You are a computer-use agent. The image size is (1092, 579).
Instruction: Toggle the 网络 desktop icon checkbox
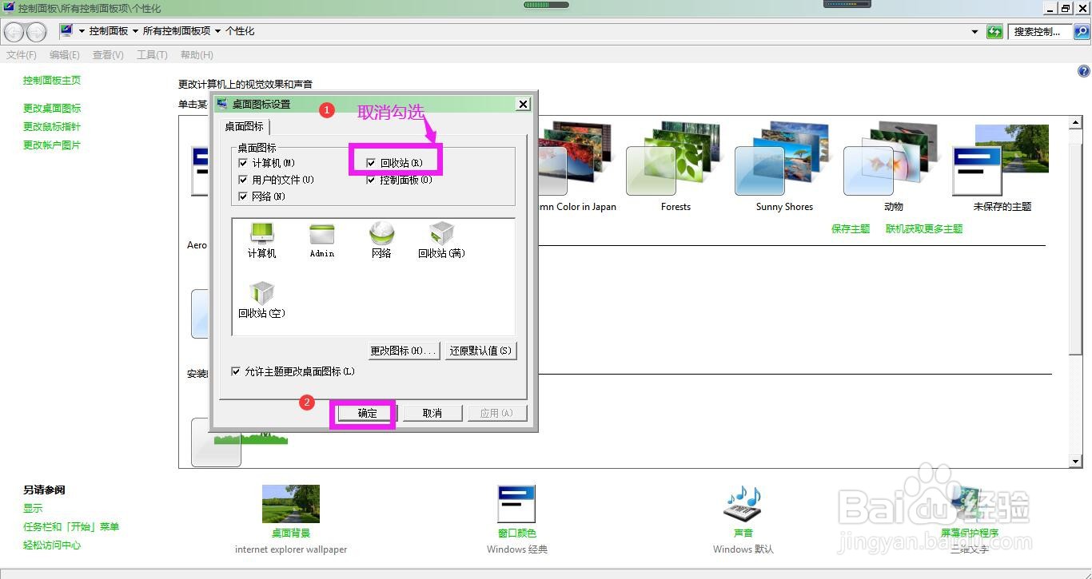243,196
